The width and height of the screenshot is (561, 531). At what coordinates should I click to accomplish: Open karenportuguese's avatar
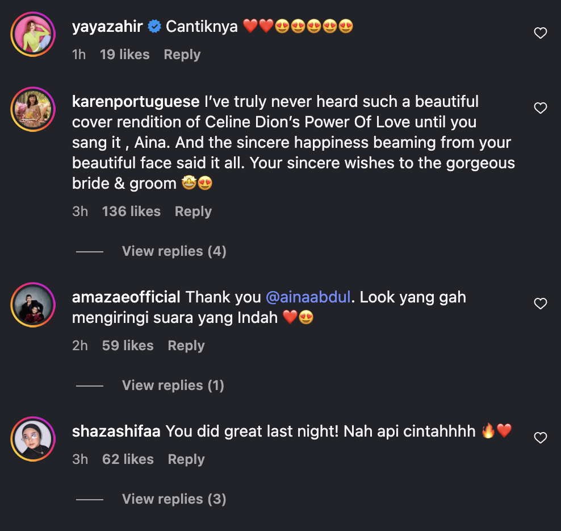point(33,109)
